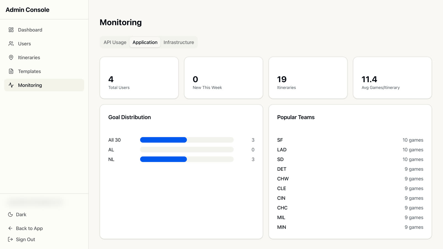Viewport: 443px width, 249px height.
Task: Click the SF team row
Action: pos(350,140)
